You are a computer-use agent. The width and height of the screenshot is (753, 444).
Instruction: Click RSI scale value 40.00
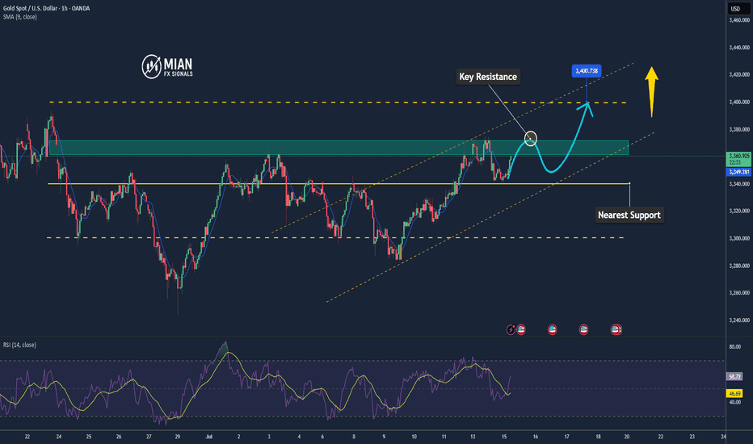pyautogui.click(x=734, y=402)
